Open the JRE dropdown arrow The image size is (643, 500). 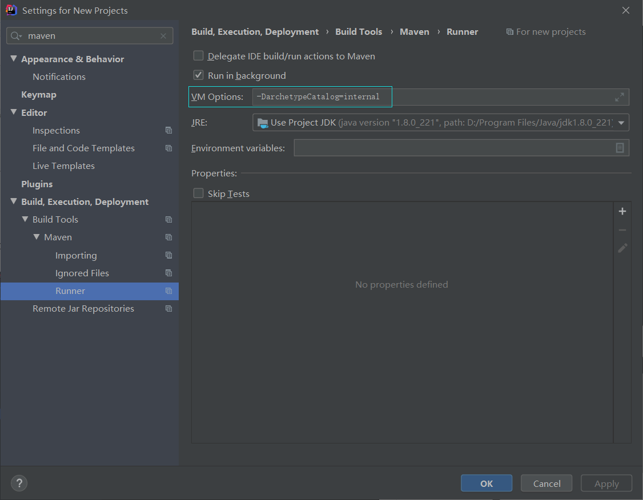621,123
